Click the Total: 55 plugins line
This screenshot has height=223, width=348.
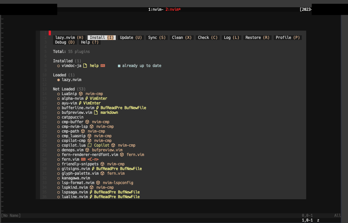(x=71, y=52)
